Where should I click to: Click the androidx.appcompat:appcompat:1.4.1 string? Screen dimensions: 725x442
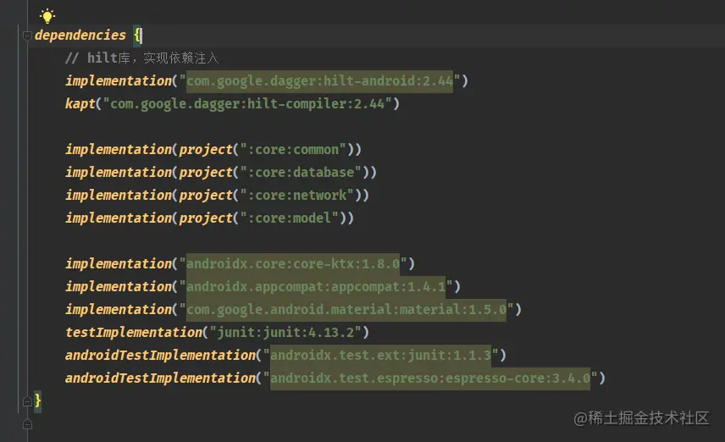pyautogui.click(x=316, y=287)
